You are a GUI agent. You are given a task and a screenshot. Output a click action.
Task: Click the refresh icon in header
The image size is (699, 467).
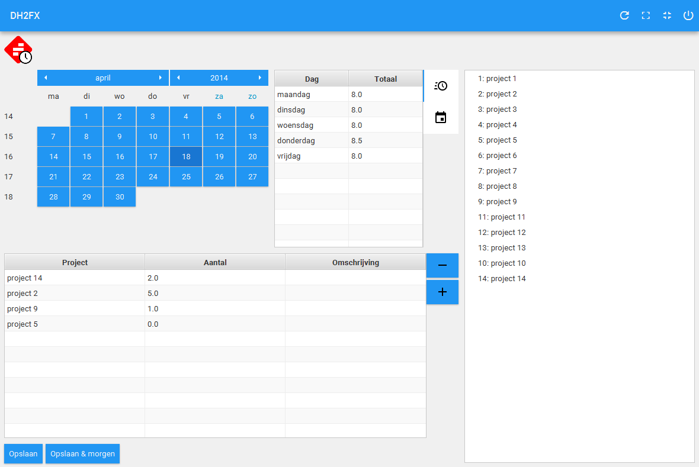[x=624, y=15]
